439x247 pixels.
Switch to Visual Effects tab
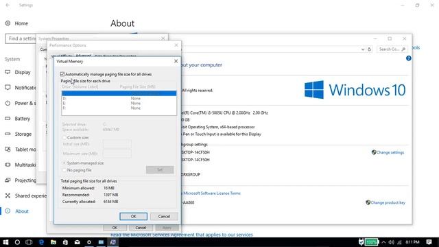[x=62, y=56]
